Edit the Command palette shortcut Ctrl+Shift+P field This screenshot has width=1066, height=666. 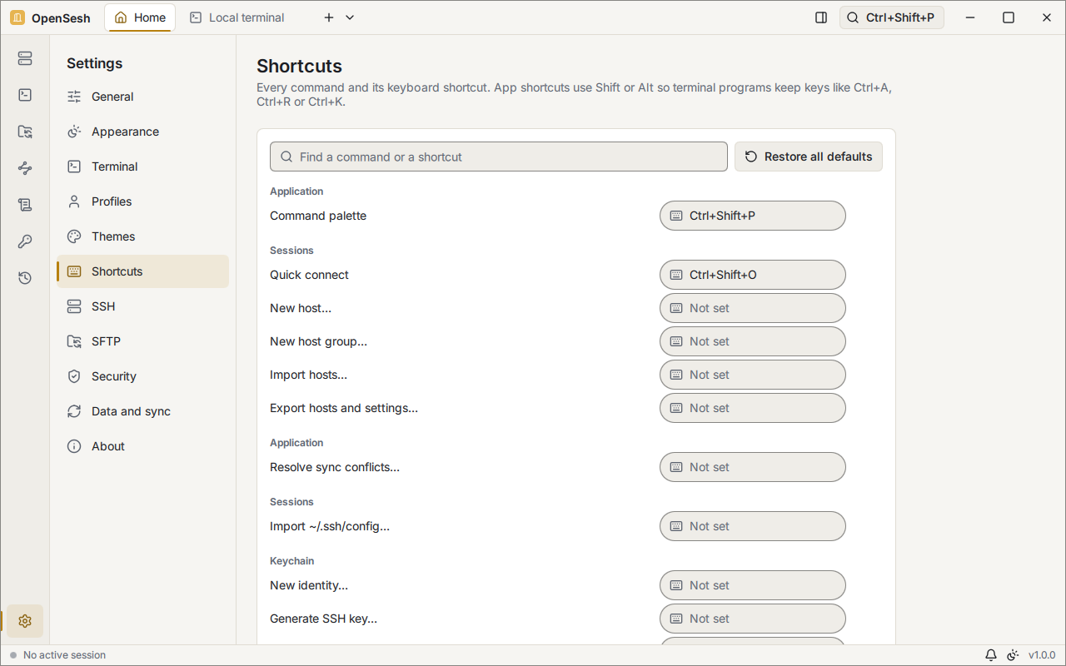pos(753,216)
